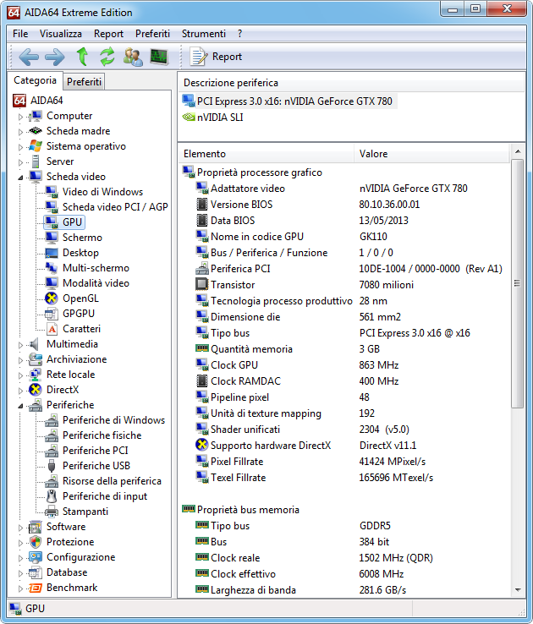Select Risorse della periferica item
533x624 pixels.
[x=112, y=481]
